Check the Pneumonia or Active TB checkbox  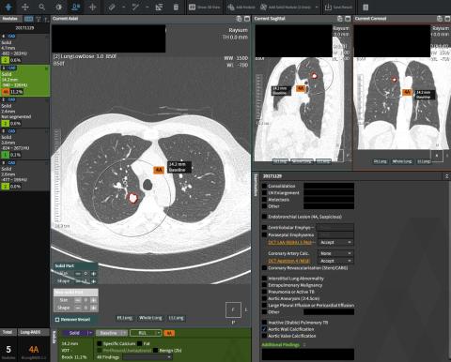264,292
